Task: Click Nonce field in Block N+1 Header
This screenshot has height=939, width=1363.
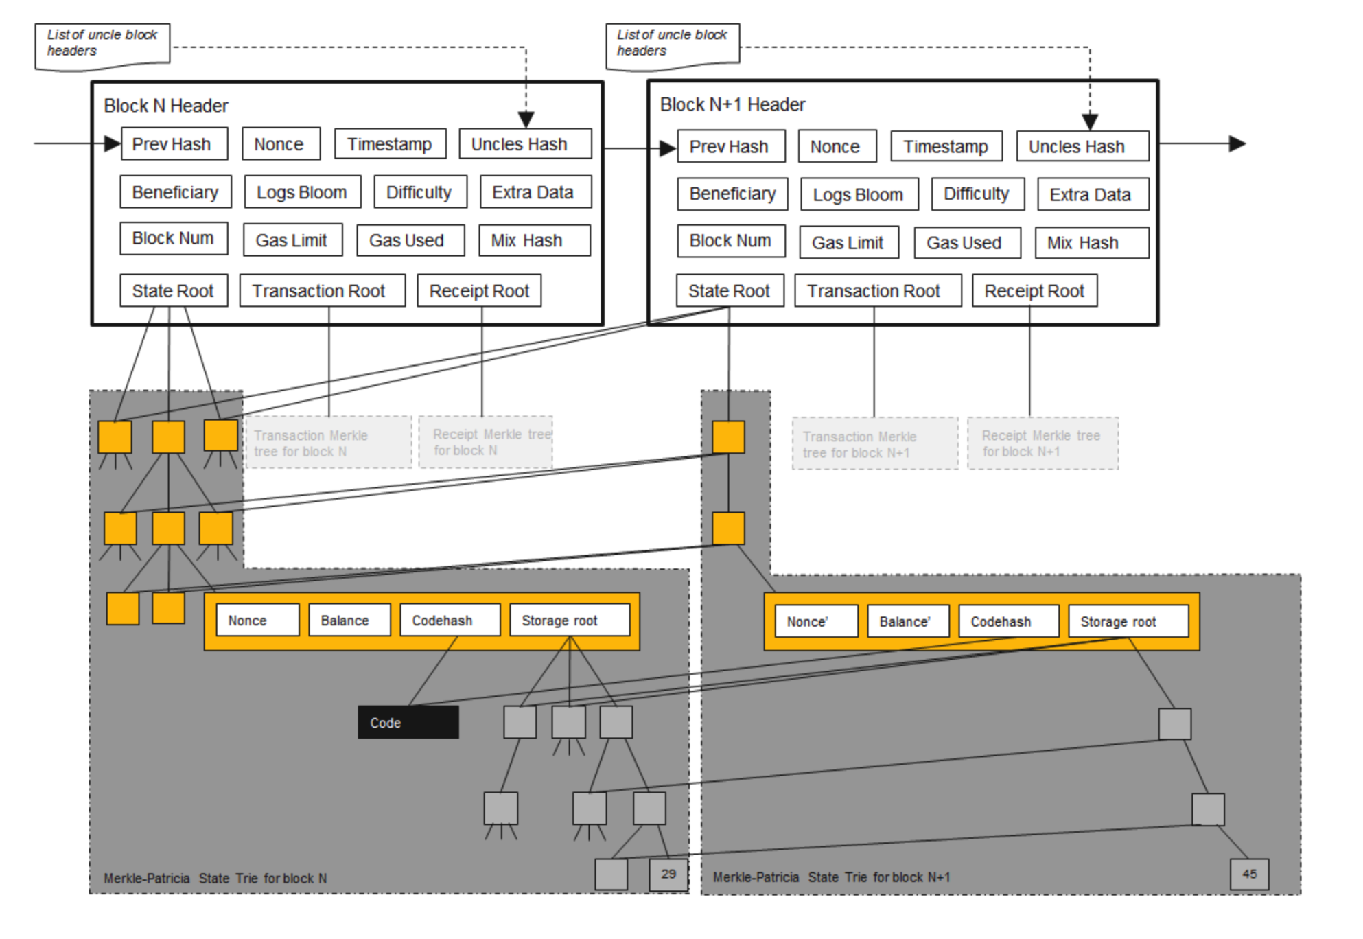Action: coord(837,146)
